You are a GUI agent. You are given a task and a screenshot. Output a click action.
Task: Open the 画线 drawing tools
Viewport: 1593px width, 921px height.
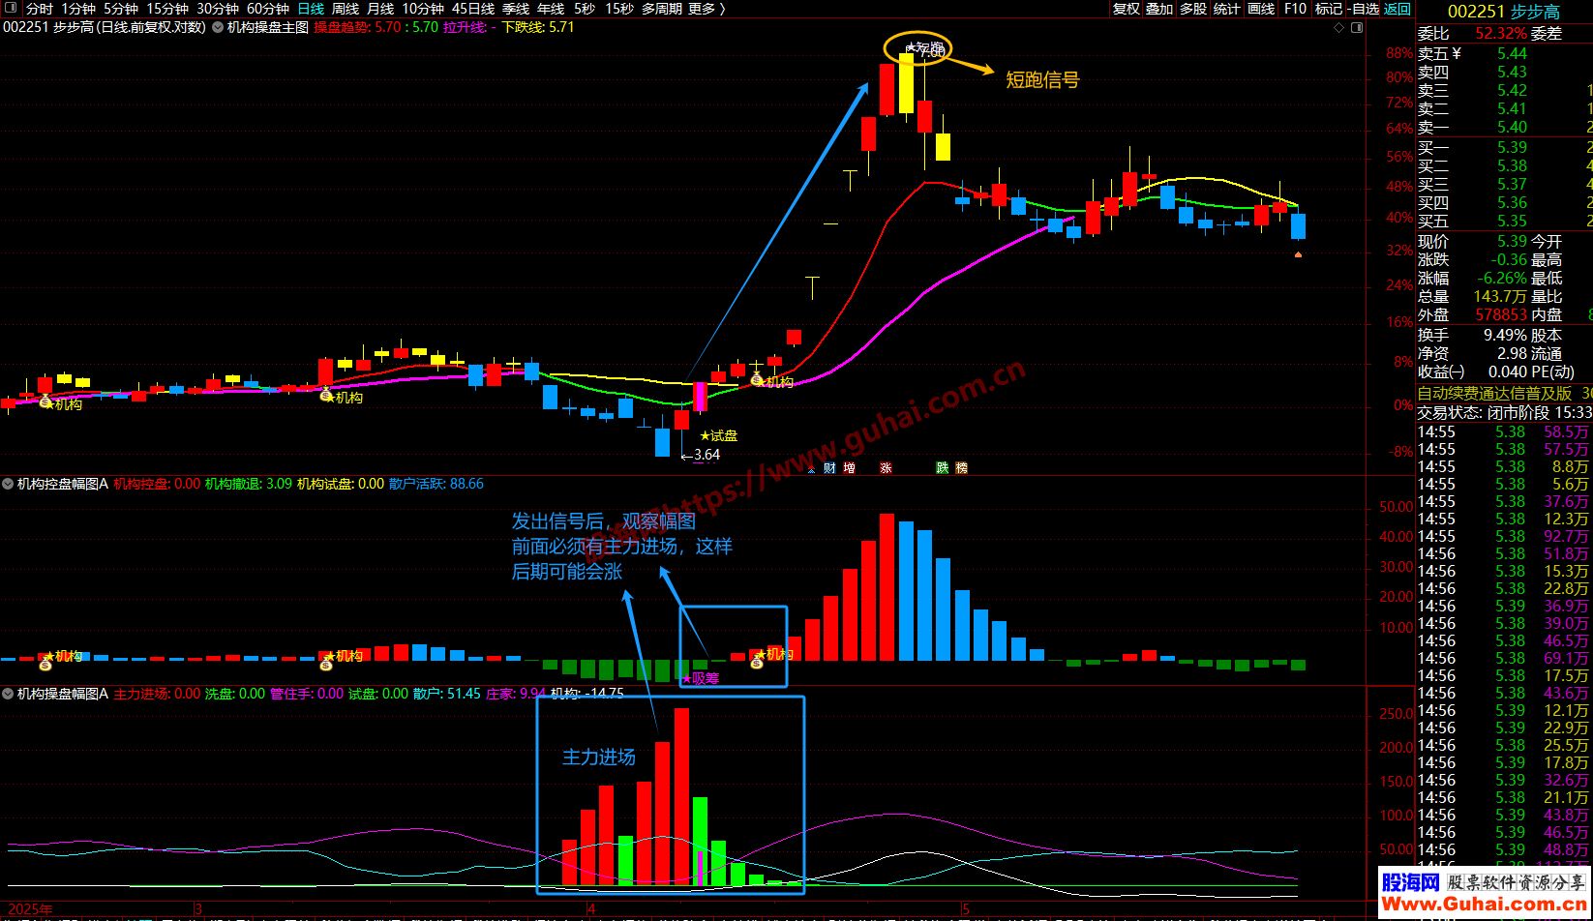(x=1261, y=9)
